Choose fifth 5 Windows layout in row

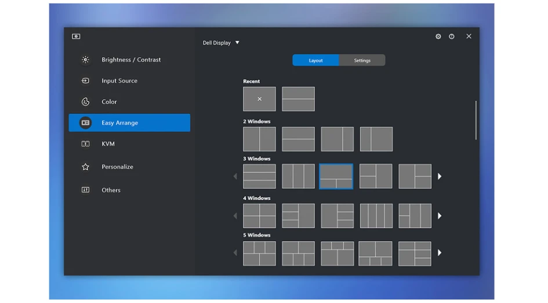pos(415,253)
